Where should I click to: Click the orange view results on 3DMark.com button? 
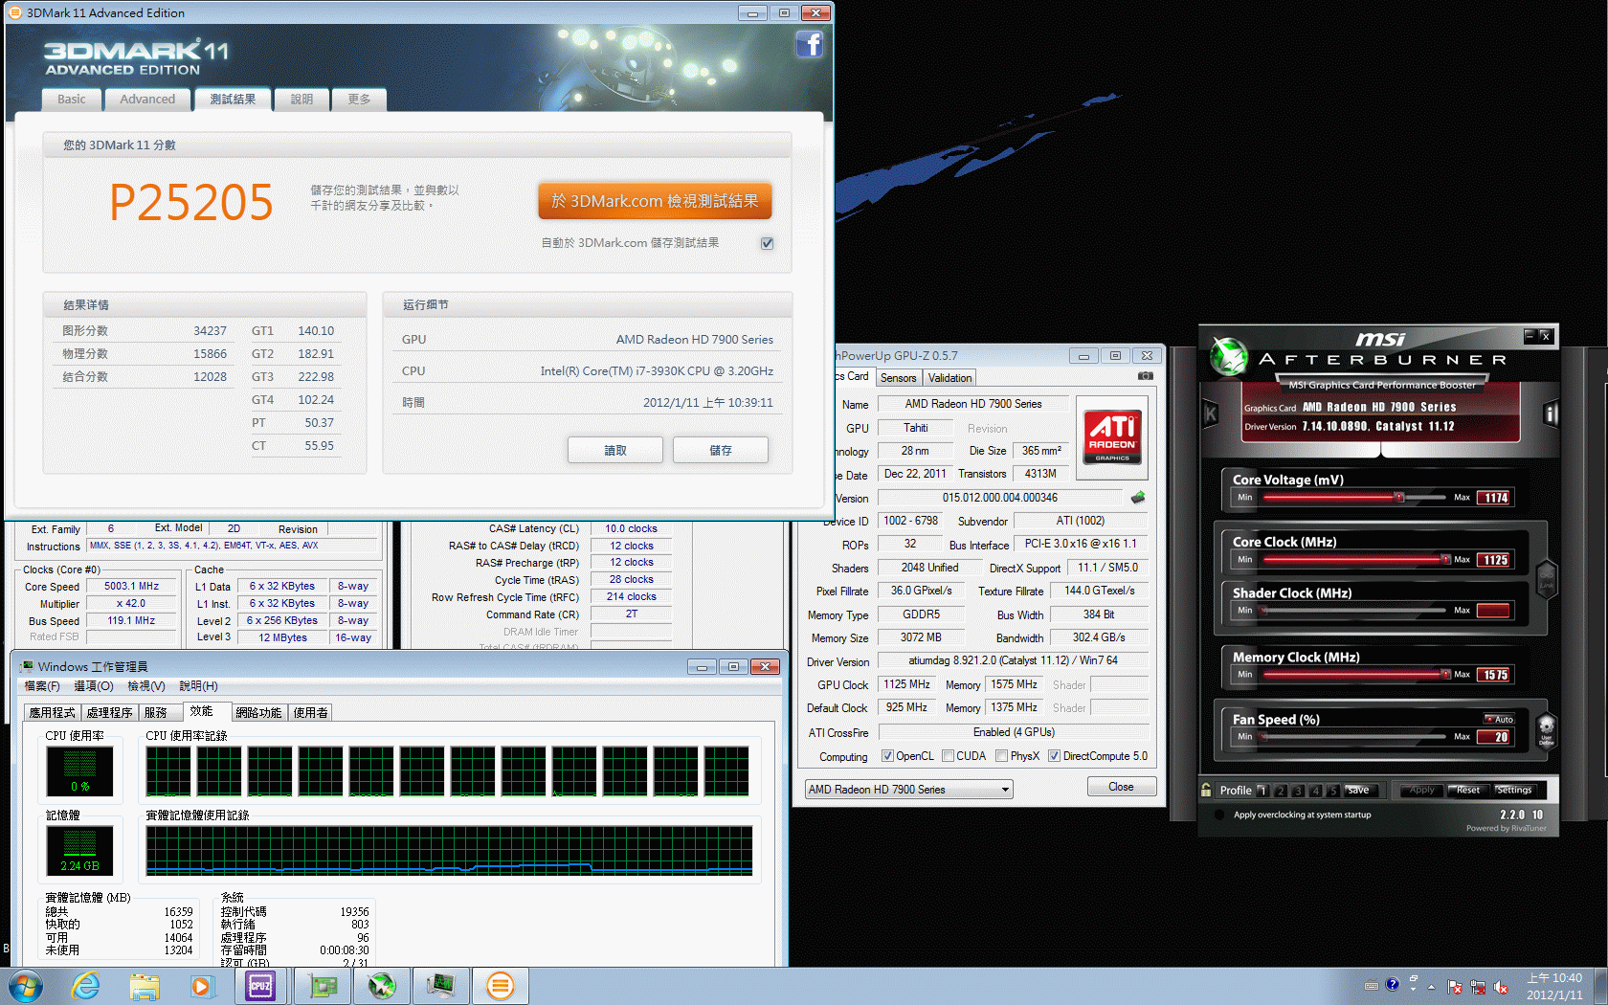[x=655, y=201]
